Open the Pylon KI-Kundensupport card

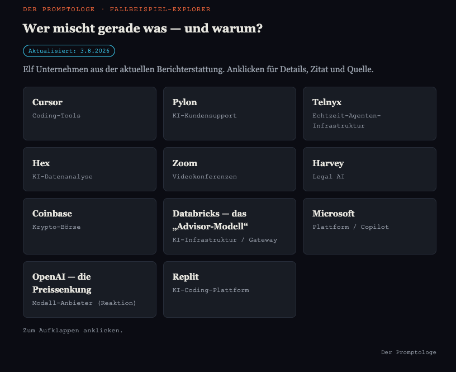click(230, 114)
